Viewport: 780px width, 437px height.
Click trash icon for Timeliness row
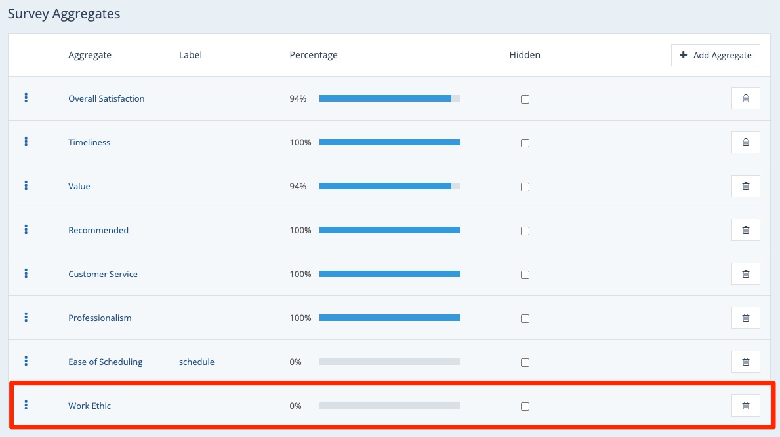(x=745, y=142)
